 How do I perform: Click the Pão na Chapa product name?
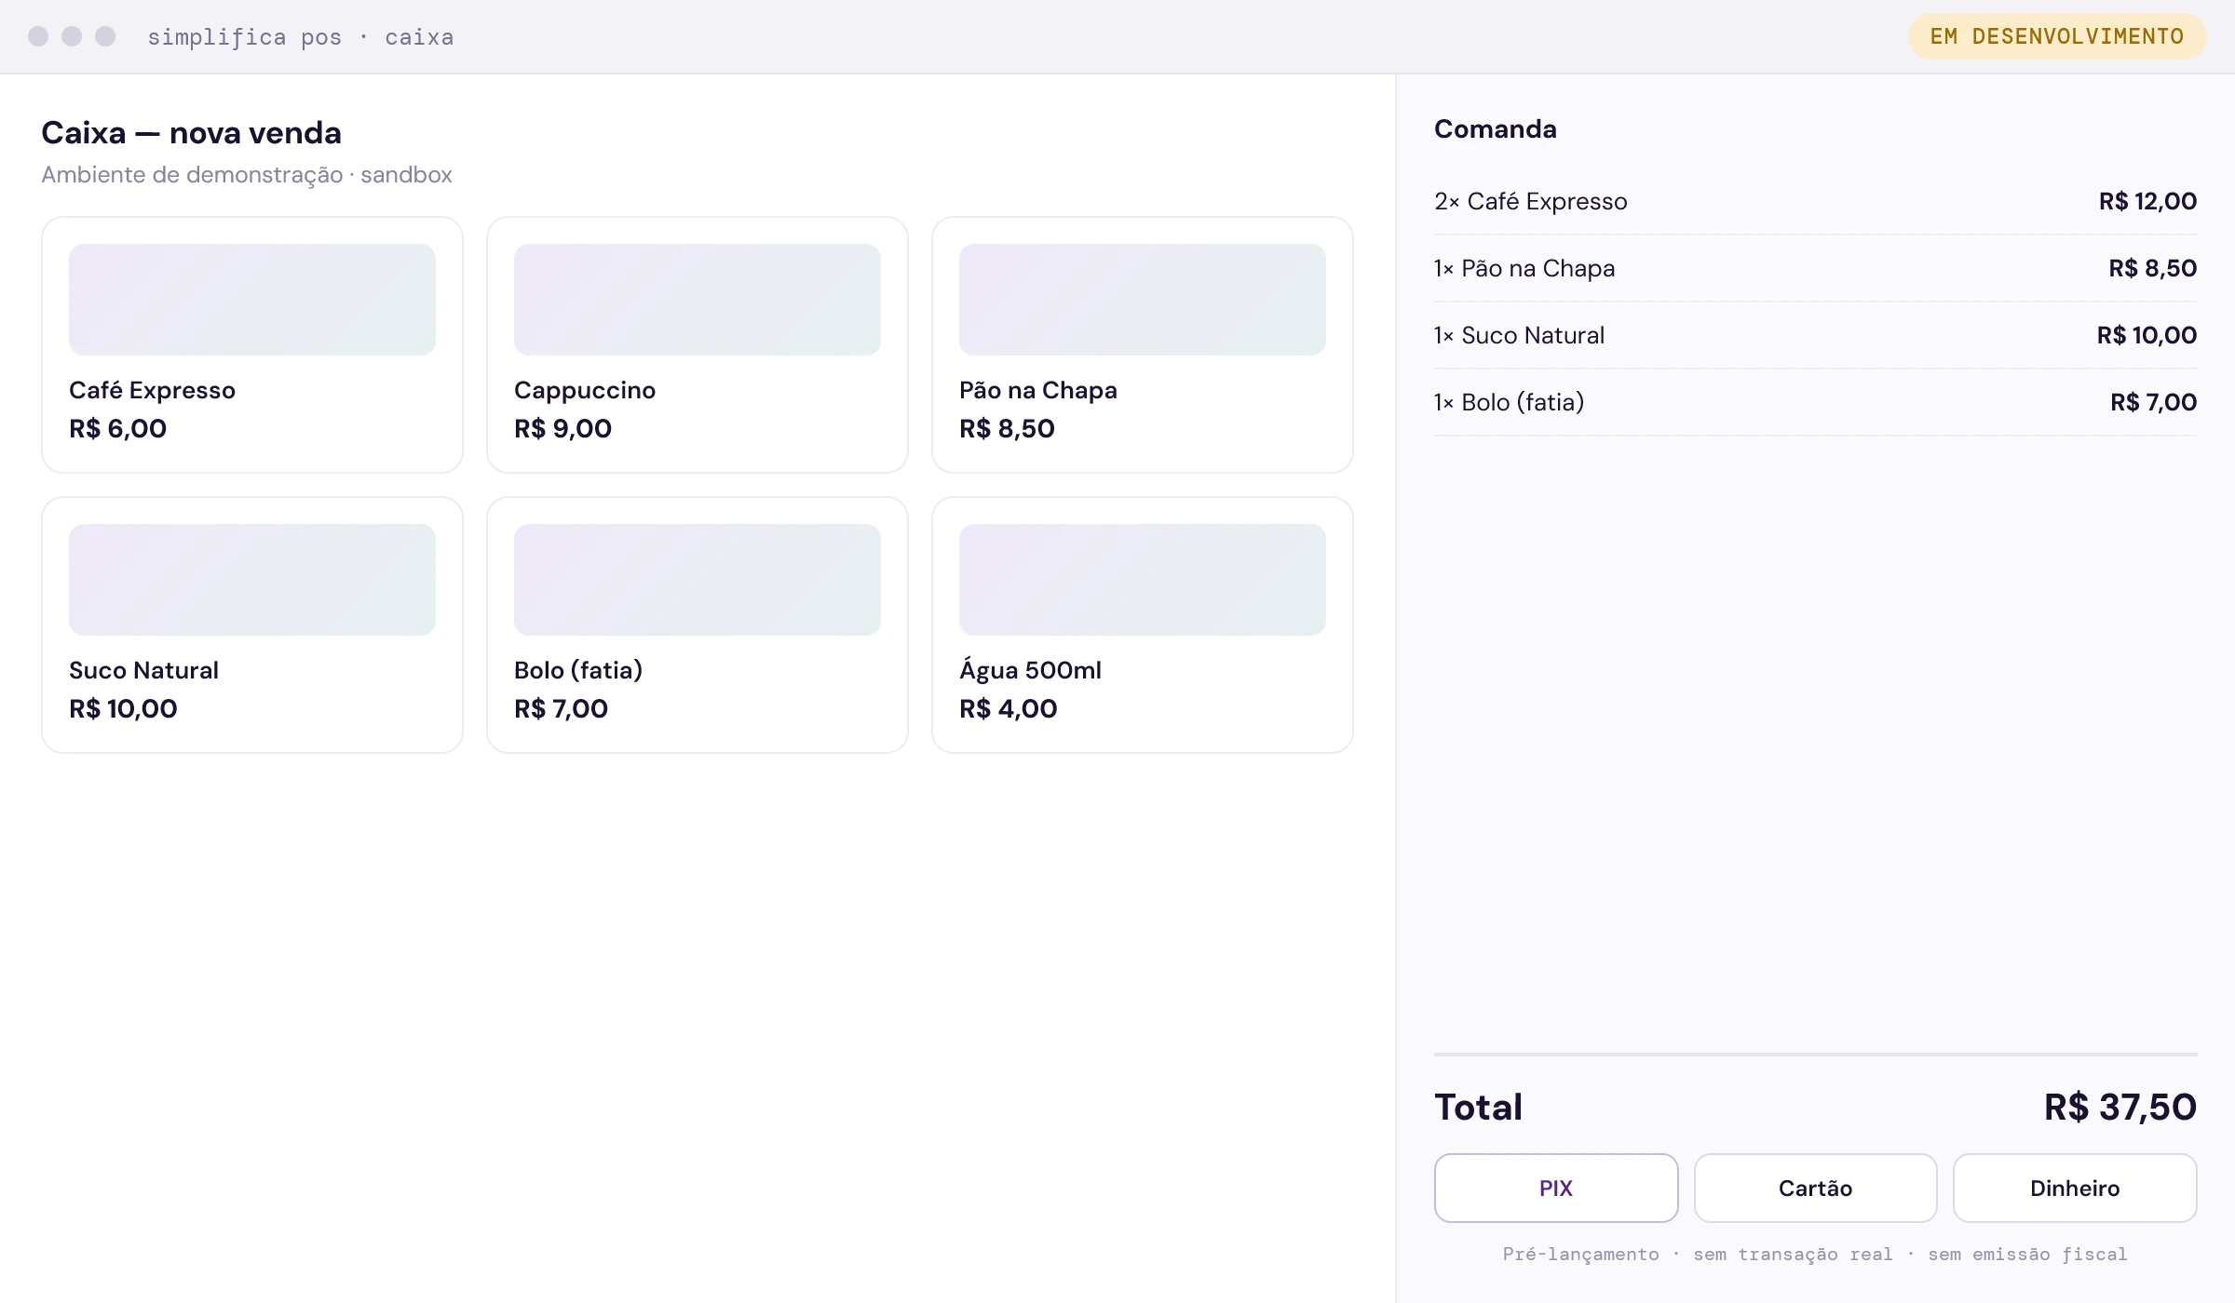(1038, 390)
